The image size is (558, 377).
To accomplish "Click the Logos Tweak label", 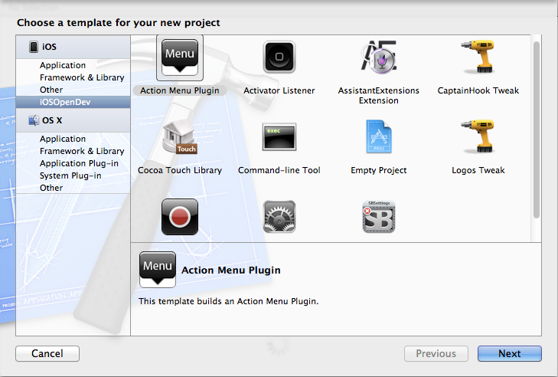I will coord(478,170).
